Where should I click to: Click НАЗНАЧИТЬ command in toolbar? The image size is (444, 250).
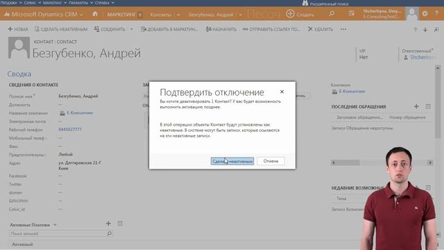pos(221,29)
